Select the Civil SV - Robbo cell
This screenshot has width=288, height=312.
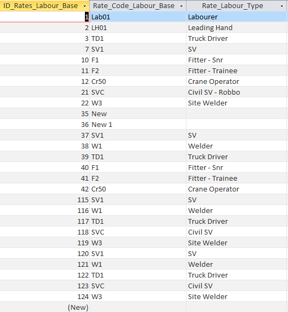(236, 92)
